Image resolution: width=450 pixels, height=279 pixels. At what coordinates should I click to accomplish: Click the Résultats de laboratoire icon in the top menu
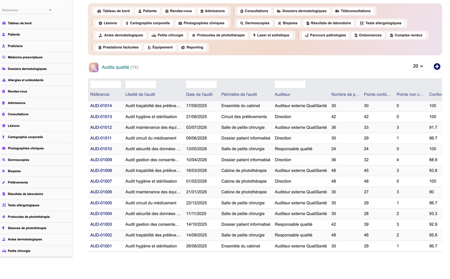pyautogui.click(x=308, y=23)
